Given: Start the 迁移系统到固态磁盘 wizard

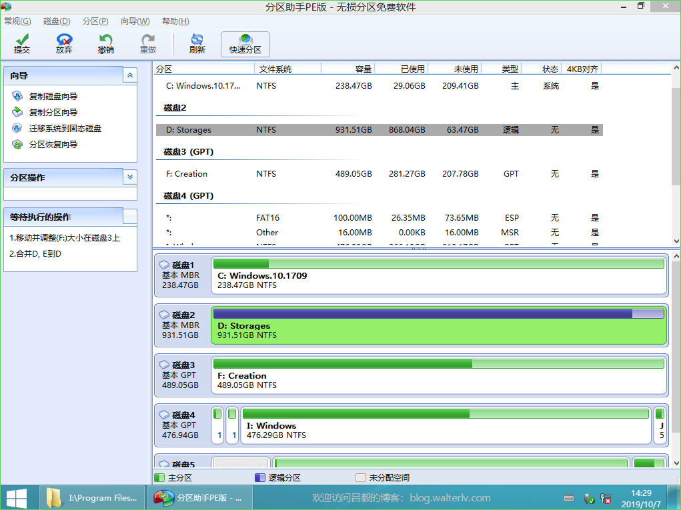Looking at the screenshot, I should [65, 129].
